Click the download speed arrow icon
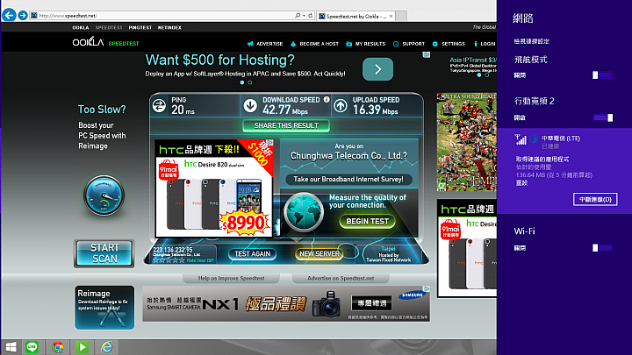Screen dimensions: 632x355 [x=250, y=106]
